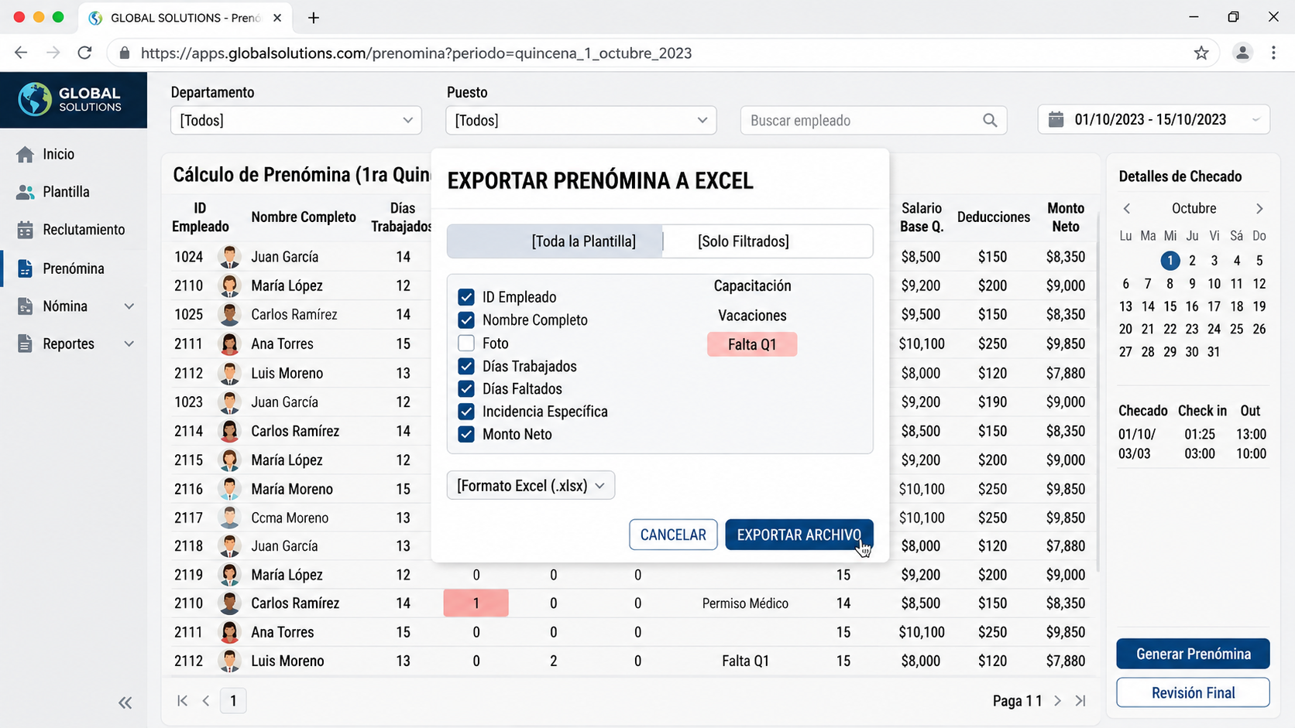The width and height of the screenshot is (1295, 728).
Task: Click the GLOBAL SOLUTIONS browser tab
Action: (x=184, y=18)
